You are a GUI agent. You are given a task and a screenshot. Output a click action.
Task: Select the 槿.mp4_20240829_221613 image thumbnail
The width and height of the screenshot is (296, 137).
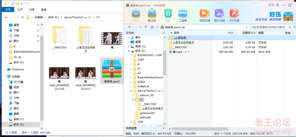coord(85,78)
